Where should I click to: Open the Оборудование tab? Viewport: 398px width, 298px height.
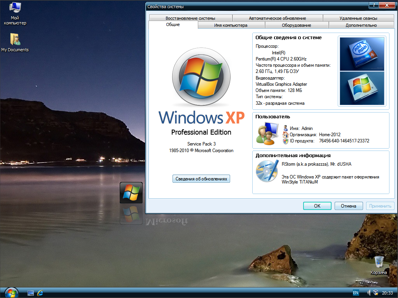(297, 25)
